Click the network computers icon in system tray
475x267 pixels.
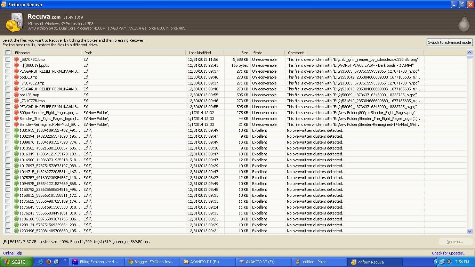click(x=442, y=262)
